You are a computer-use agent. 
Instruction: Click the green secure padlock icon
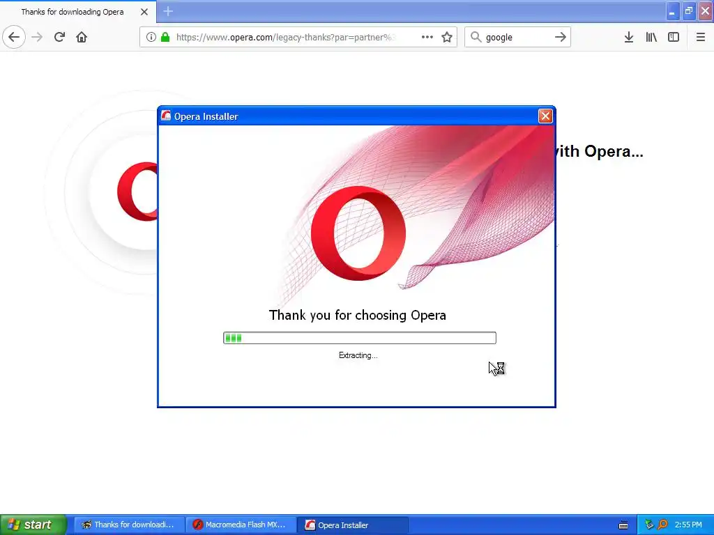[x=165, y=37]
